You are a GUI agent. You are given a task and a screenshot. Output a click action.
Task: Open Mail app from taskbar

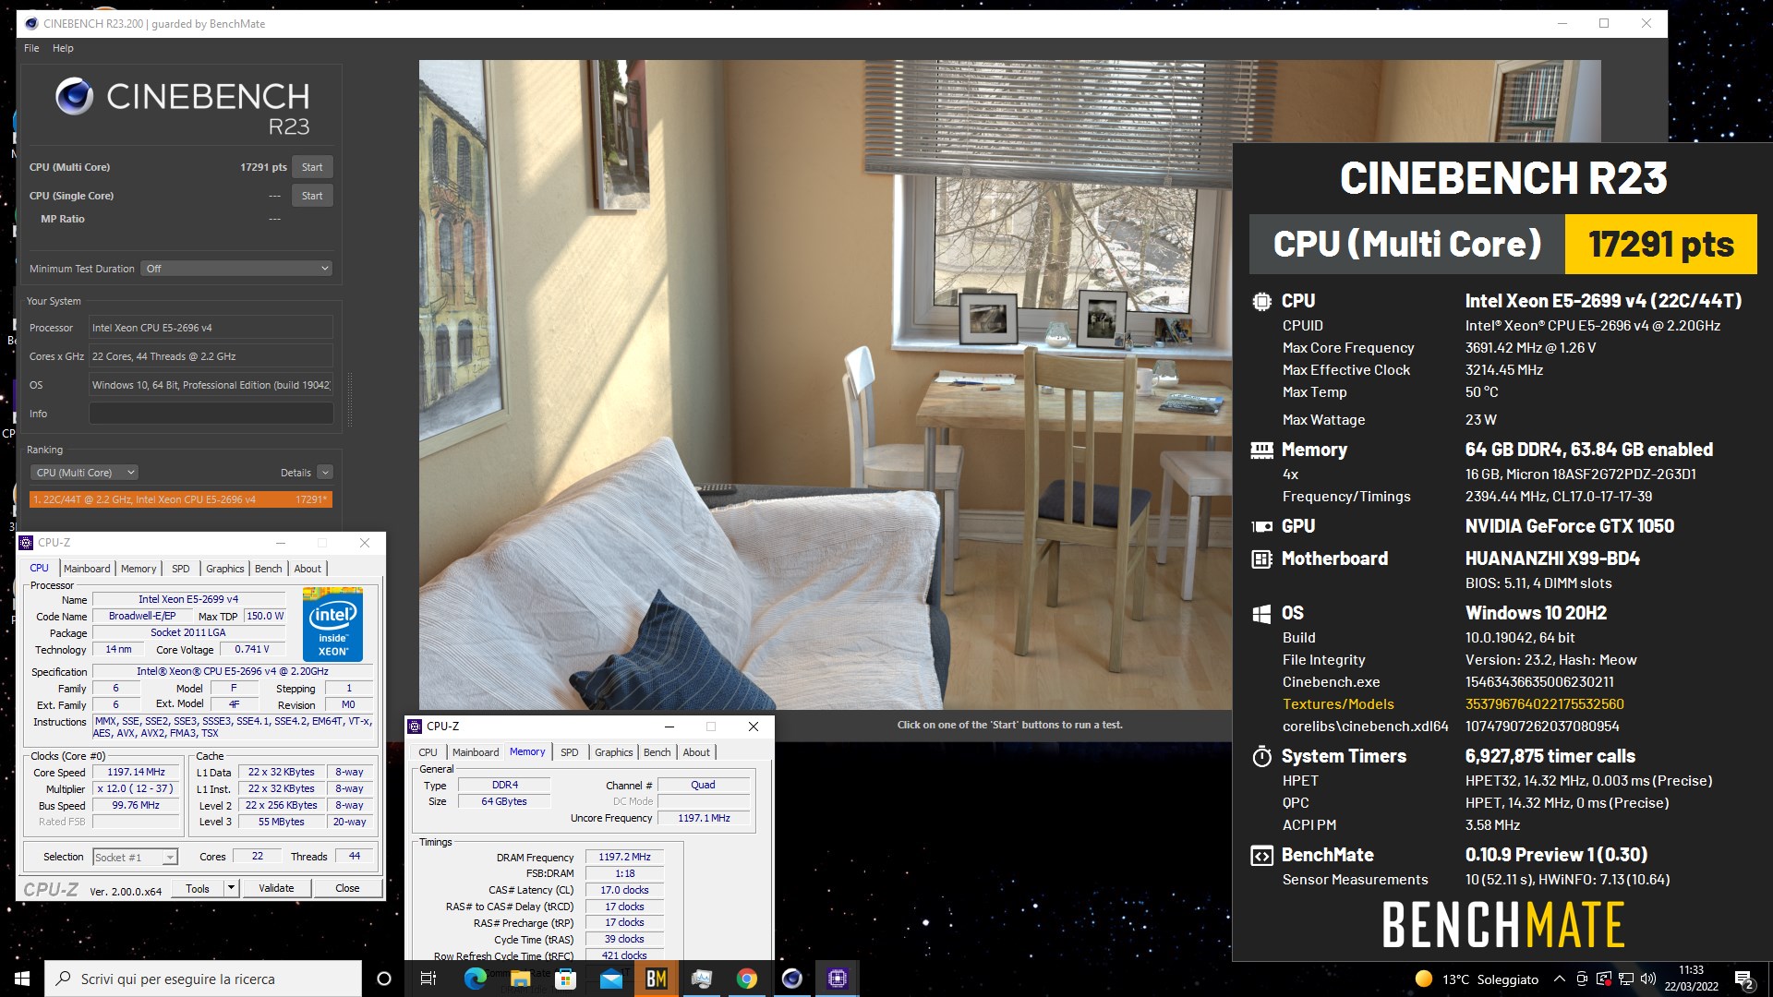[610, 979]
